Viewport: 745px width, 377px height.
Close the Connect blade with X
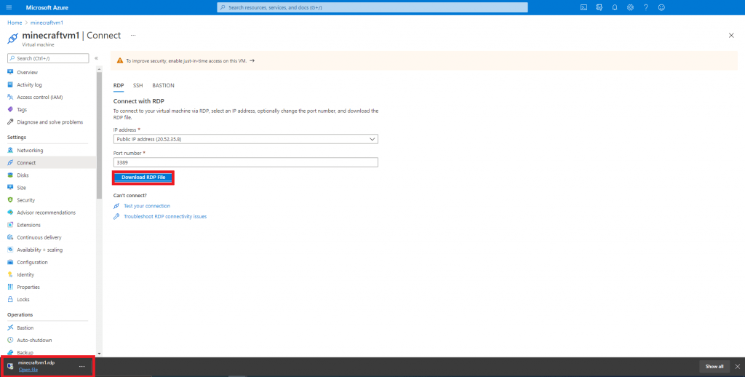tap(731, 36)
